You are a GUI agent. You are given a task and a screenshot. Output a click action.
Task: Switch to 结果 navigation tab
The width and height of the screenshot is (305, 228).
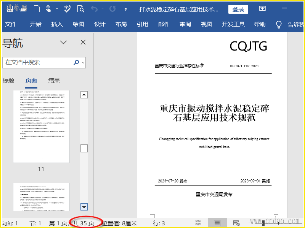point(54,80)
